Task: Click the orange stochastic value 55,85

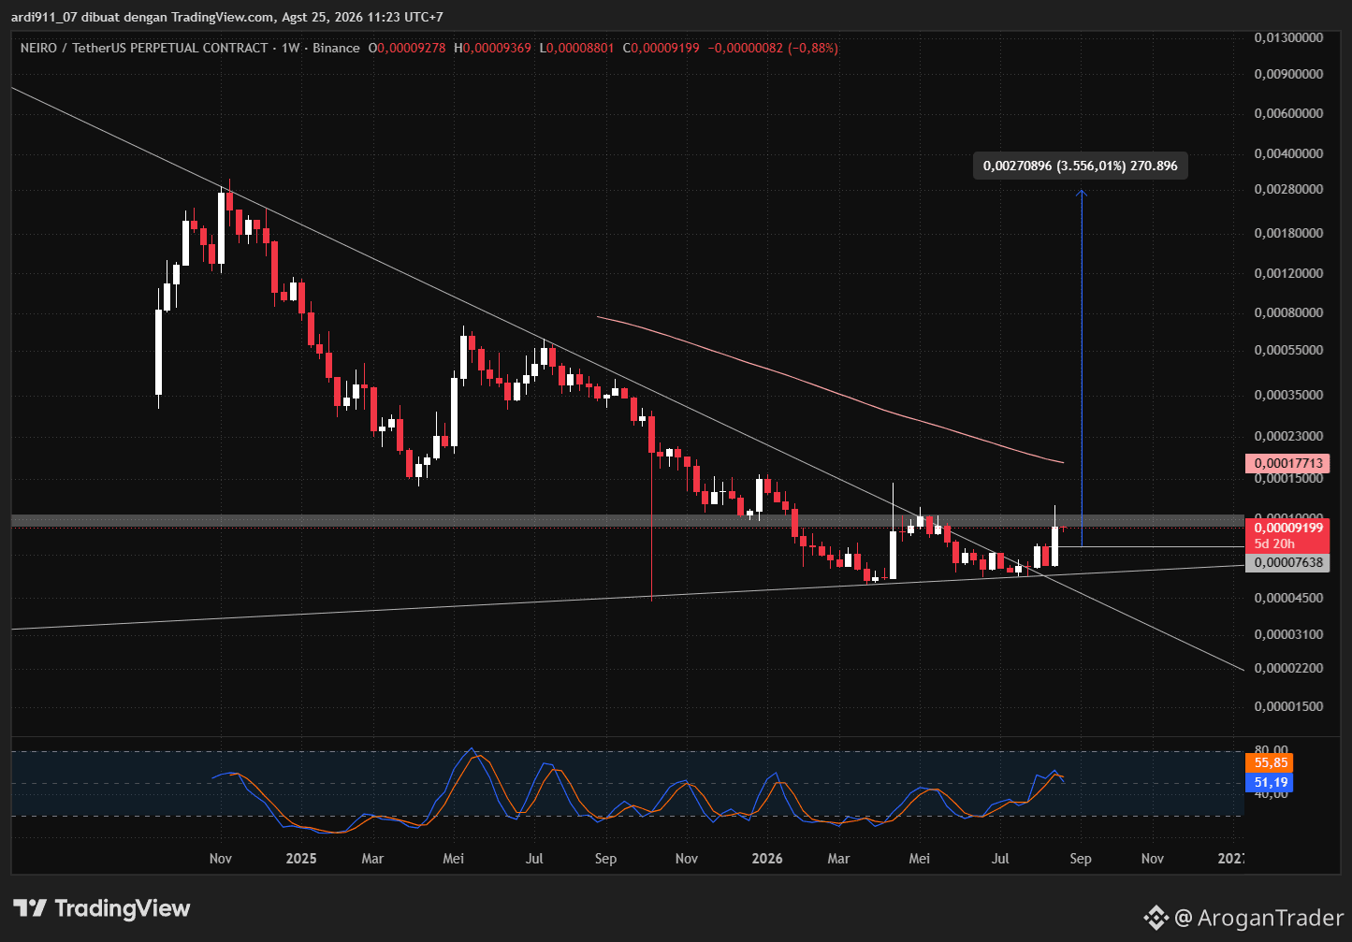Action: coord(1271,762)
